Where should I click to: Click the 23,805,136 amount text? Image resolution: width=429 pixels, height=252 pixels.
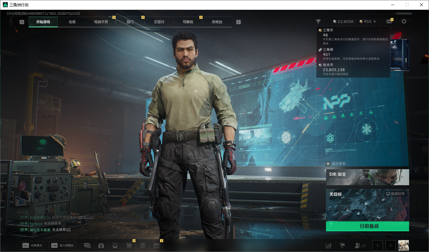click(x=334, y=70)
